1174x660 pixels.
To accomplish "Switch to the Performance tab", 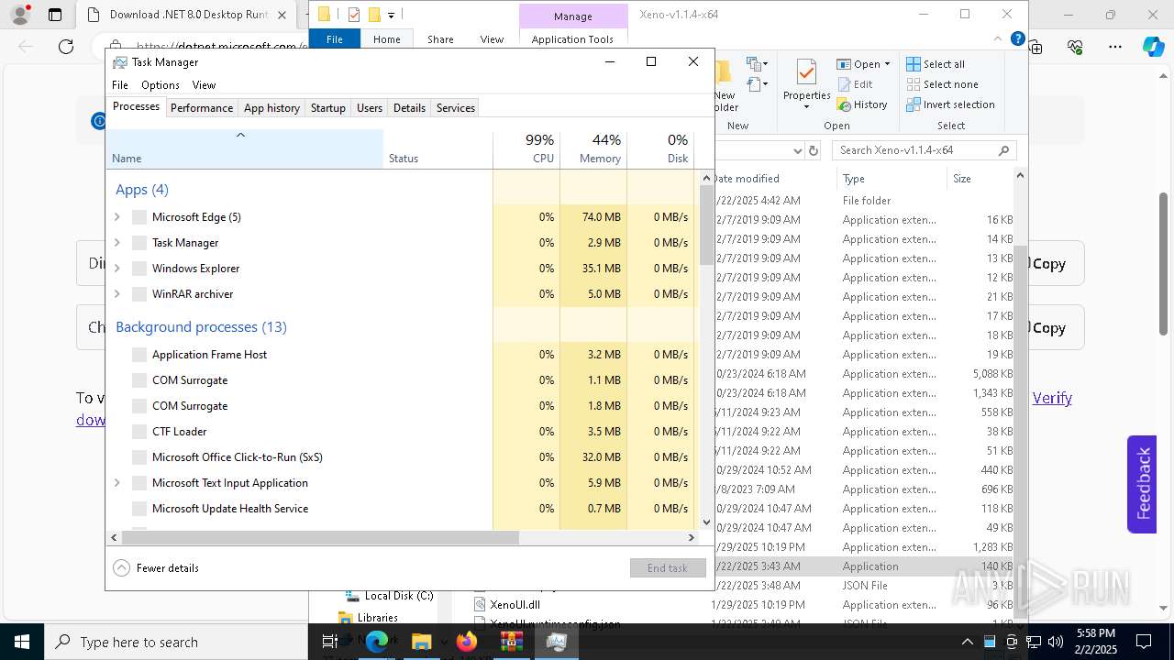I will click(202, 107).
